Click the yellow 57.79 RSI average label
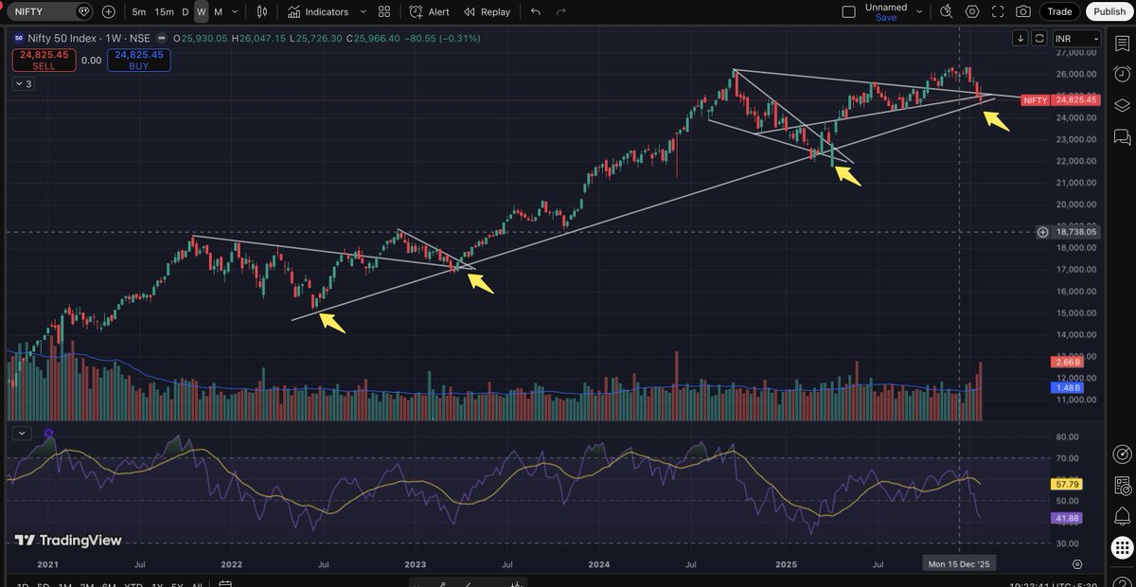This screenshot has width=1136, height=587. coord(1066,484)
